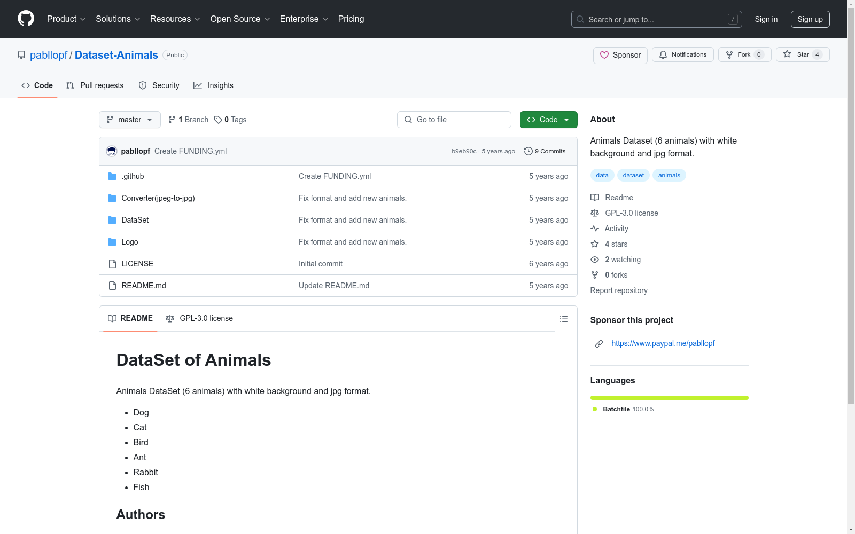Click the folder icon for Logo

coord(112,242)
